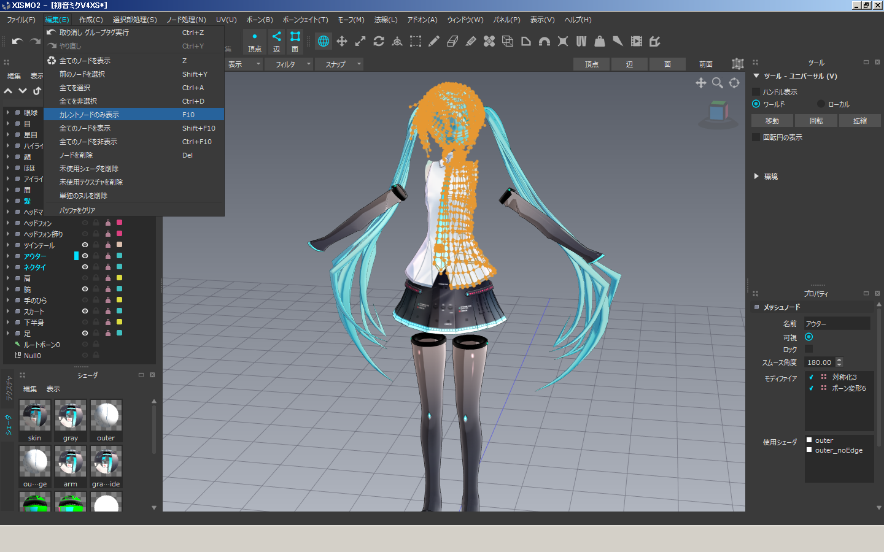Click the yellow color swatch of 下半身

click(x=119, y=322)
